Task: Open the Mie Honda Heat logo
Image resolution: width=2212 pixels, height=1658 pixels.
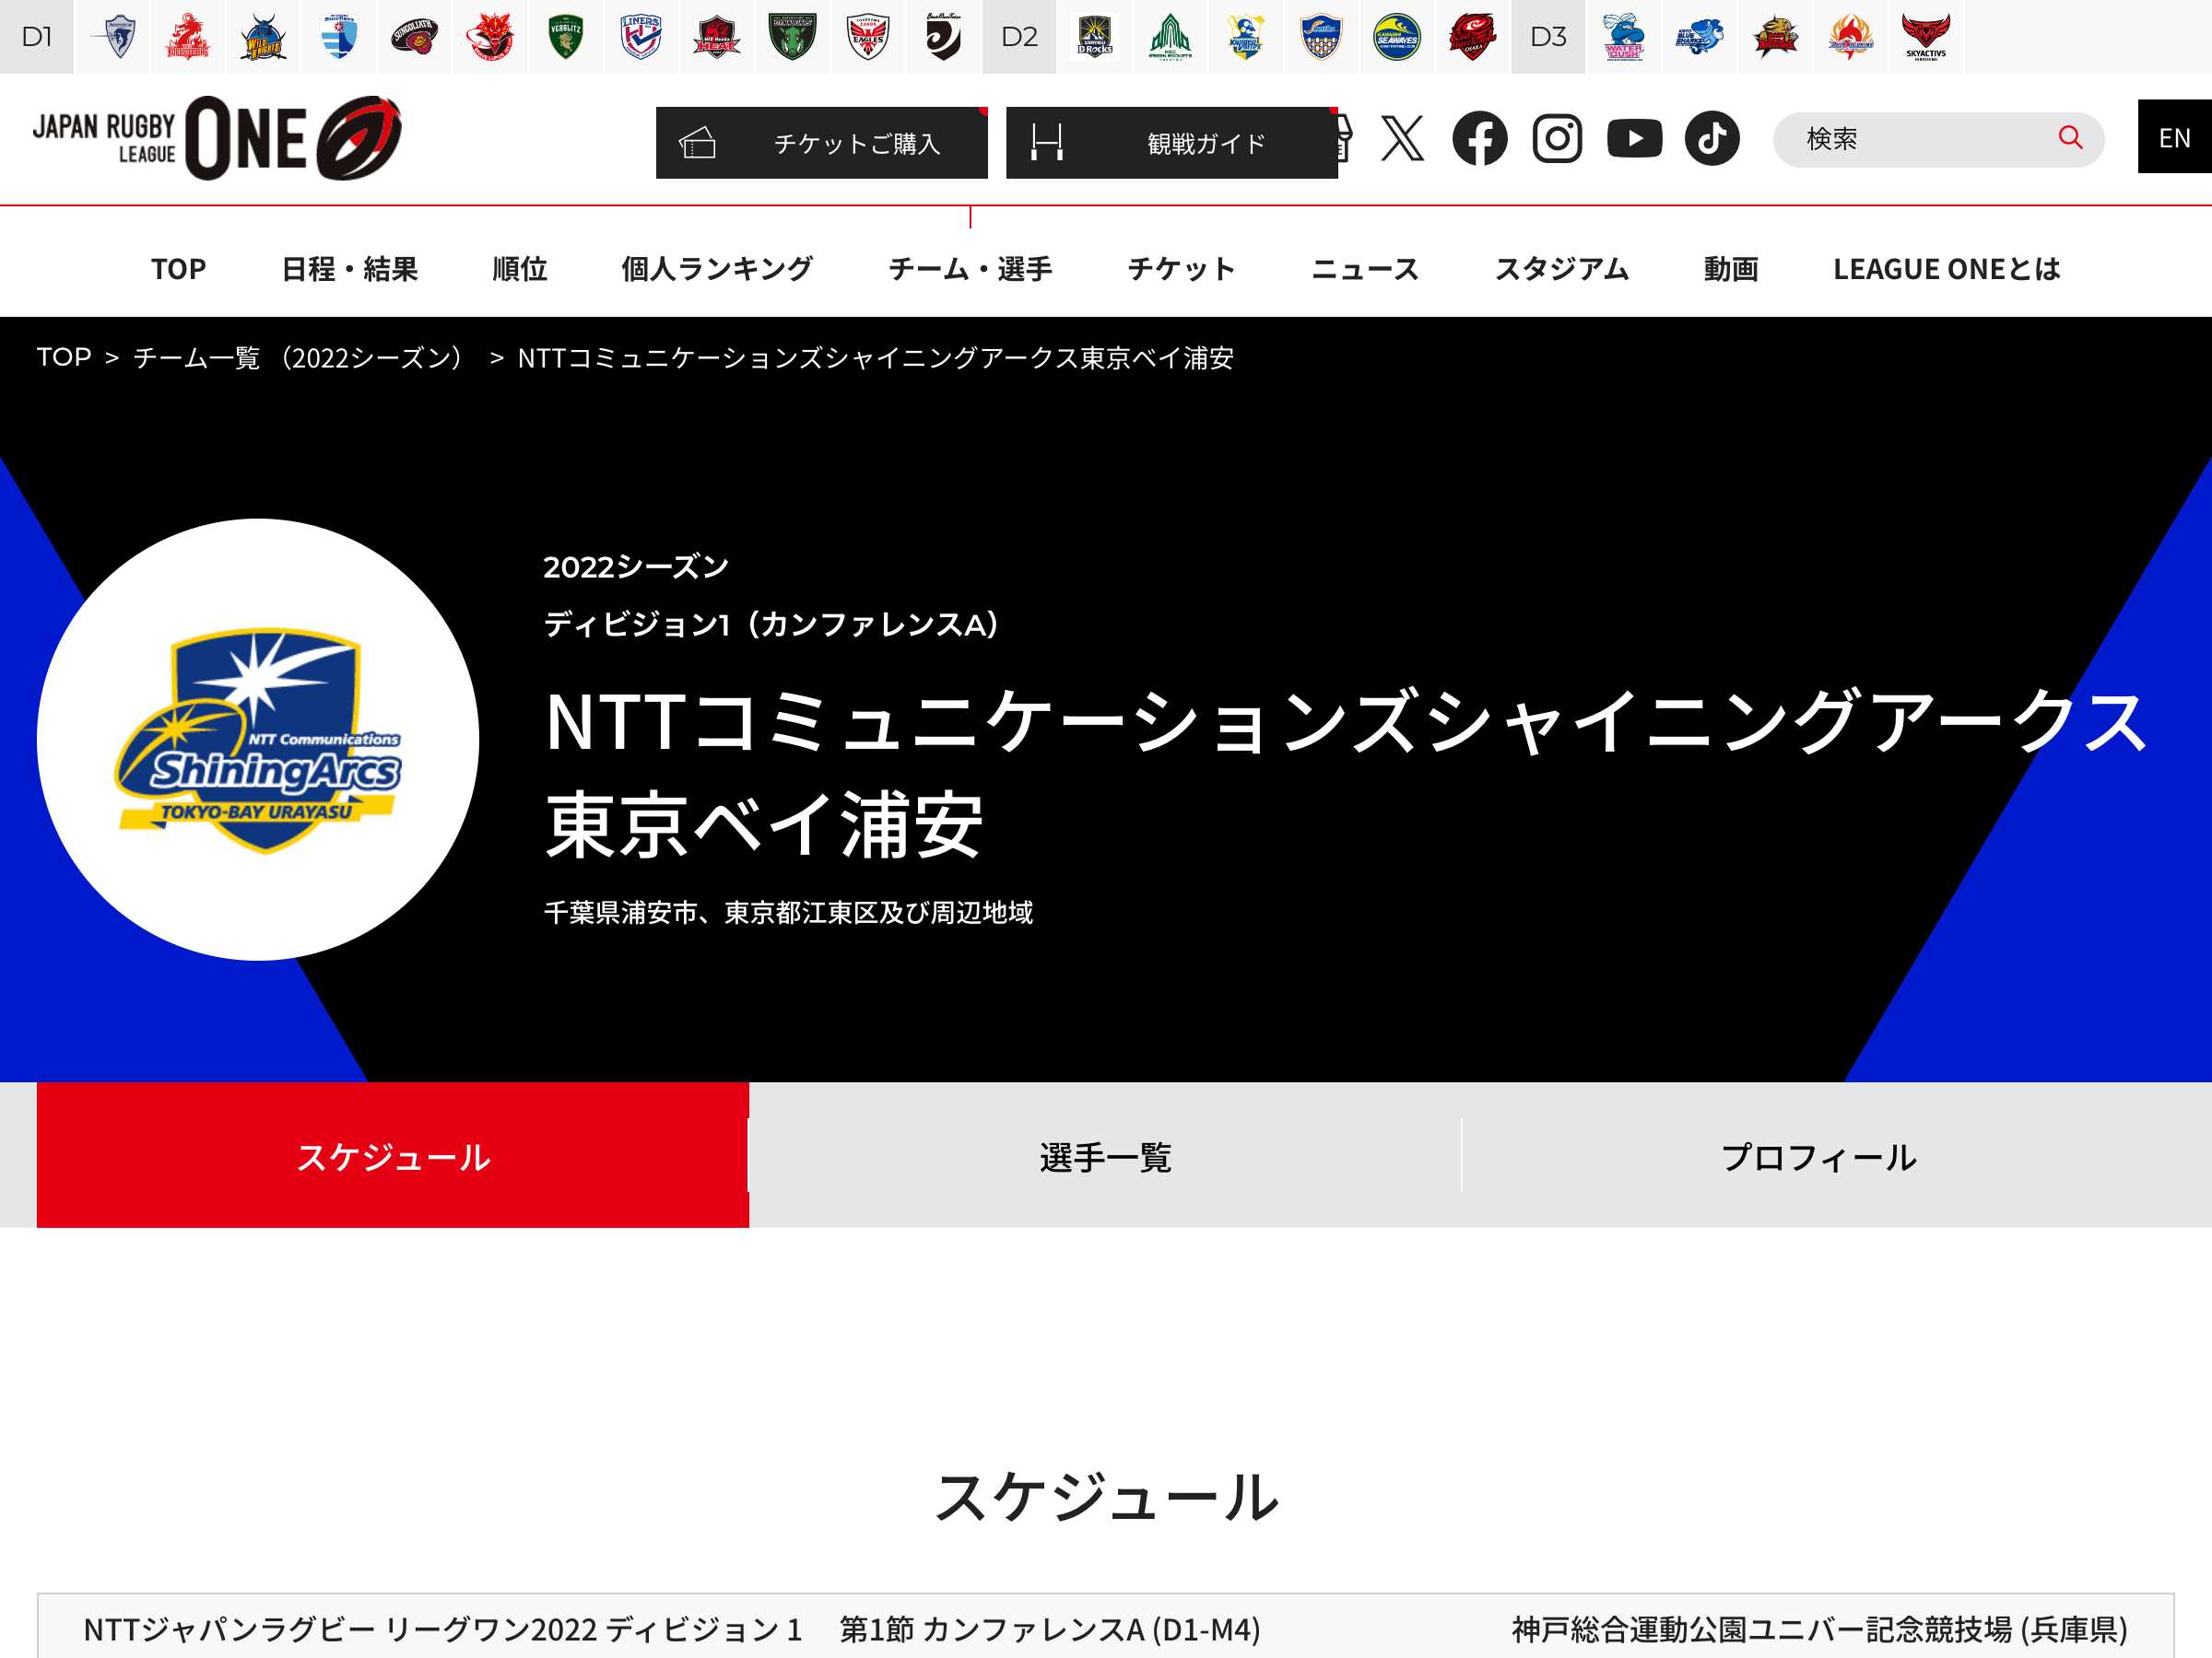Action: pyautogui.click(x=716, y=37)
